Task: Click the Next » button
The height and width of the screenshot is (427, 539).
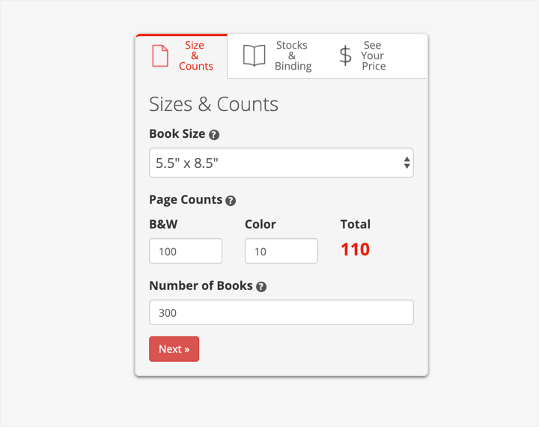Action: pos(174,349)
